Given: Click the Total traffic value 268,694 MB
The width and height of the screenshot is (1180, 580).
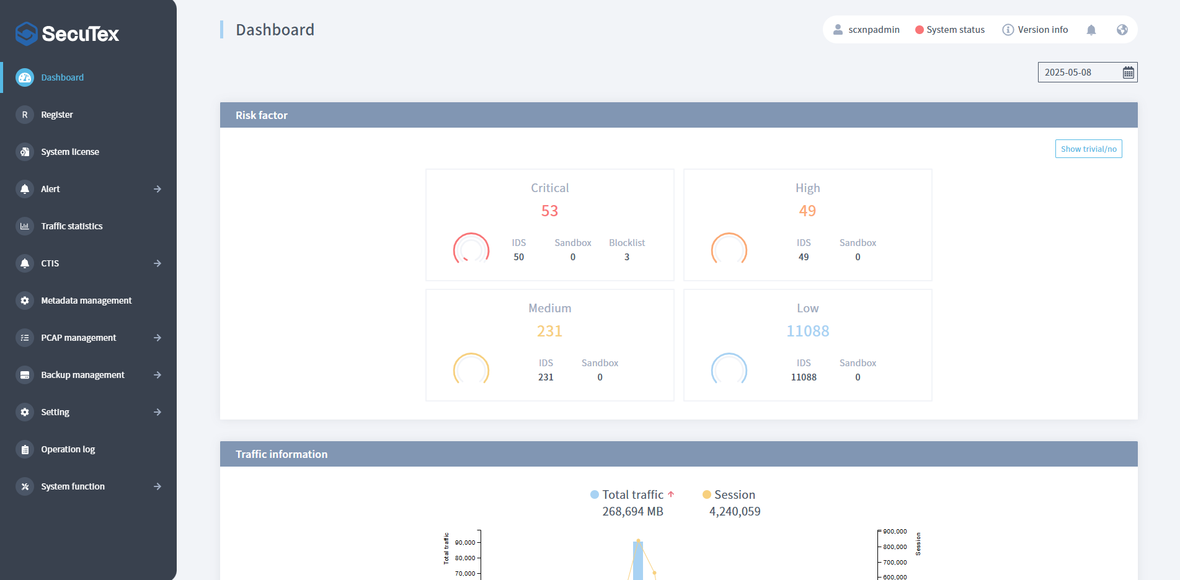Looking at the screenshot, I should (633, 512).
